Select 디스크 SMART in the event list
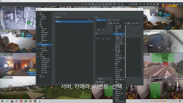 [x=119, y=42]
